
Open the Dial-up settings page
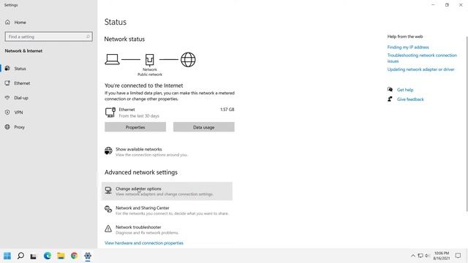coord(21,98)
